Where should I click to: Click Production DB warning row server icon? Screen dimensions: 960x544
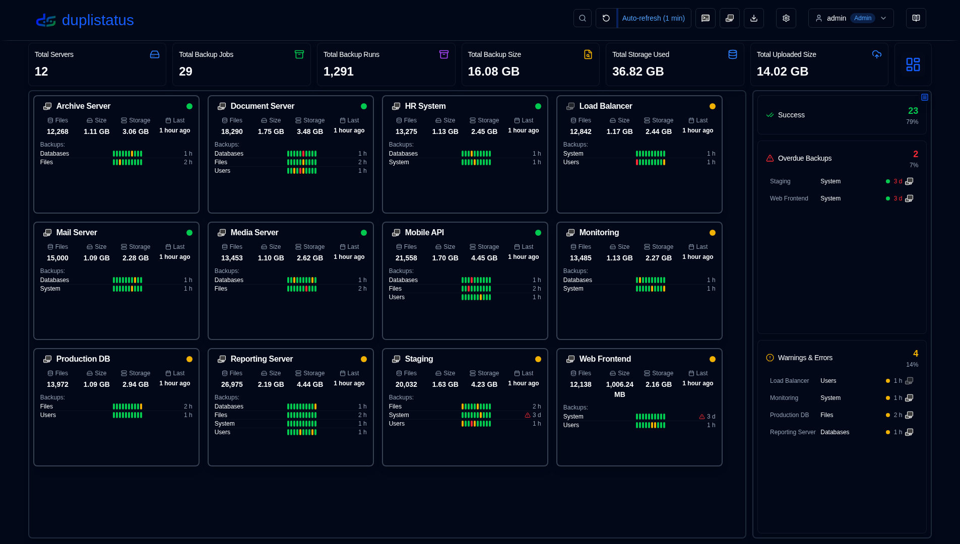click(909, 415)
